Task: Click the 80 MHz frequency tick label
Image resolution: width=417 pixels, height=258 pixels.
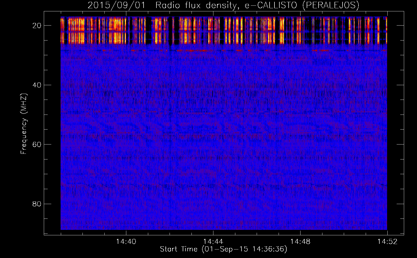Action: 37,204
